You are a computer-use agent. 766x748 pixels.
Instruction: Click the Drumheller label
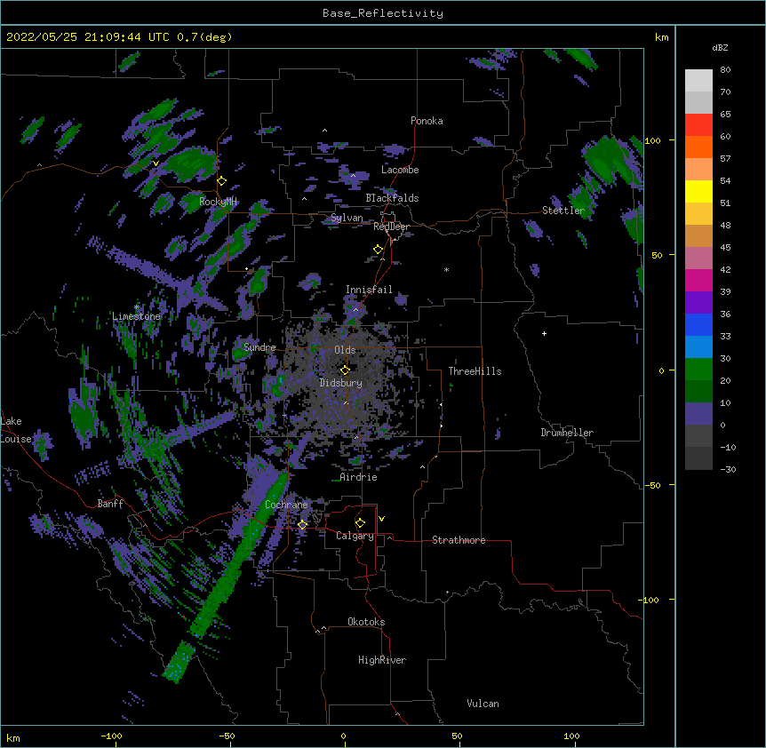567,433
